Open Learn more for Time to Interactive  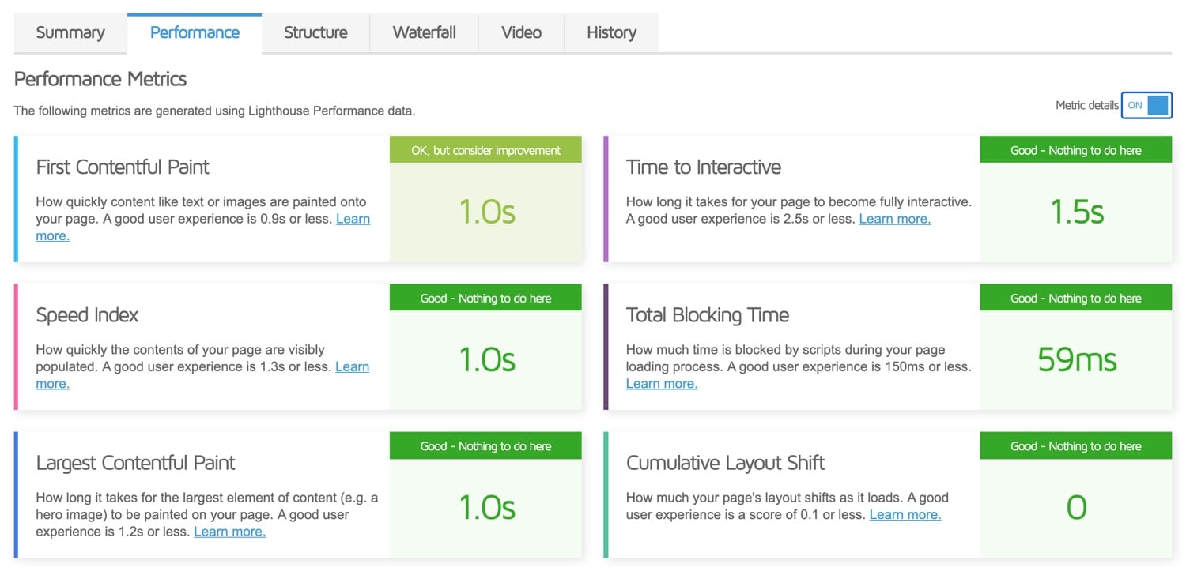(894, 219)
